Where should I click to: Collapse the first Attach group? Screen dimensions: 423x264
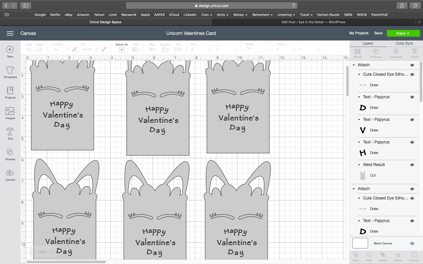[x=354, y=65]
